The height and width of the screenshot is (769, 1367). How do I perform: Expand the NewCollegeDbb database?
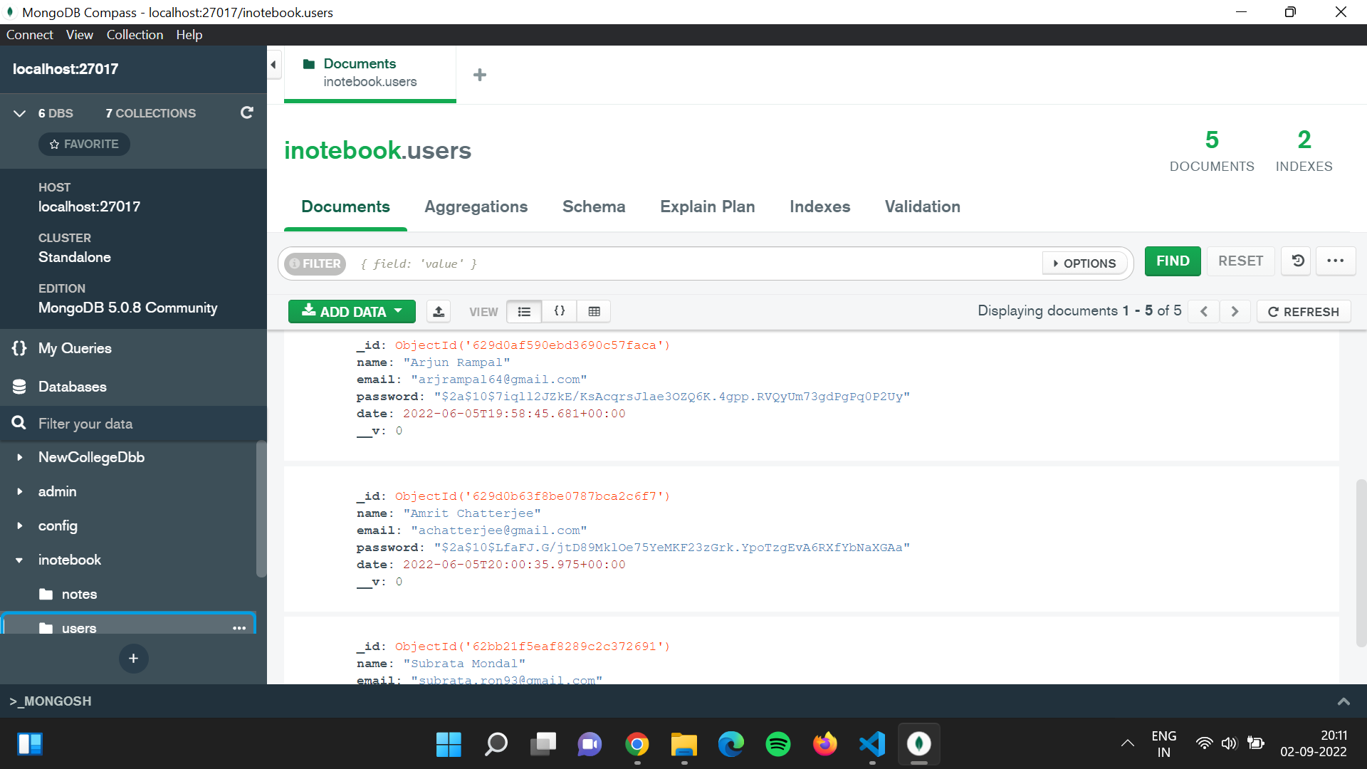[20, 457]
